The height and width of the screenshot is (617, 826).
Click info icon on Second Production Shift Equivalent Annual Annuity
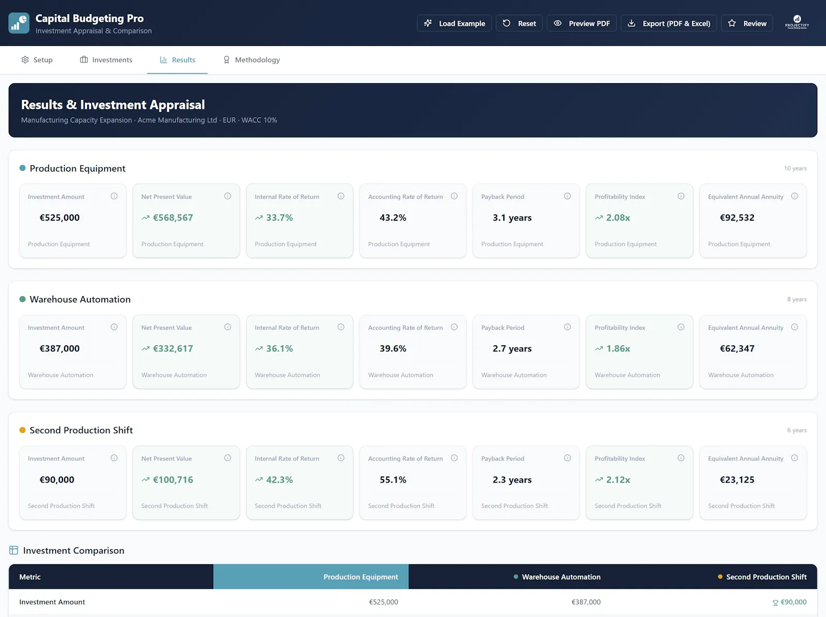coord(795,458)
